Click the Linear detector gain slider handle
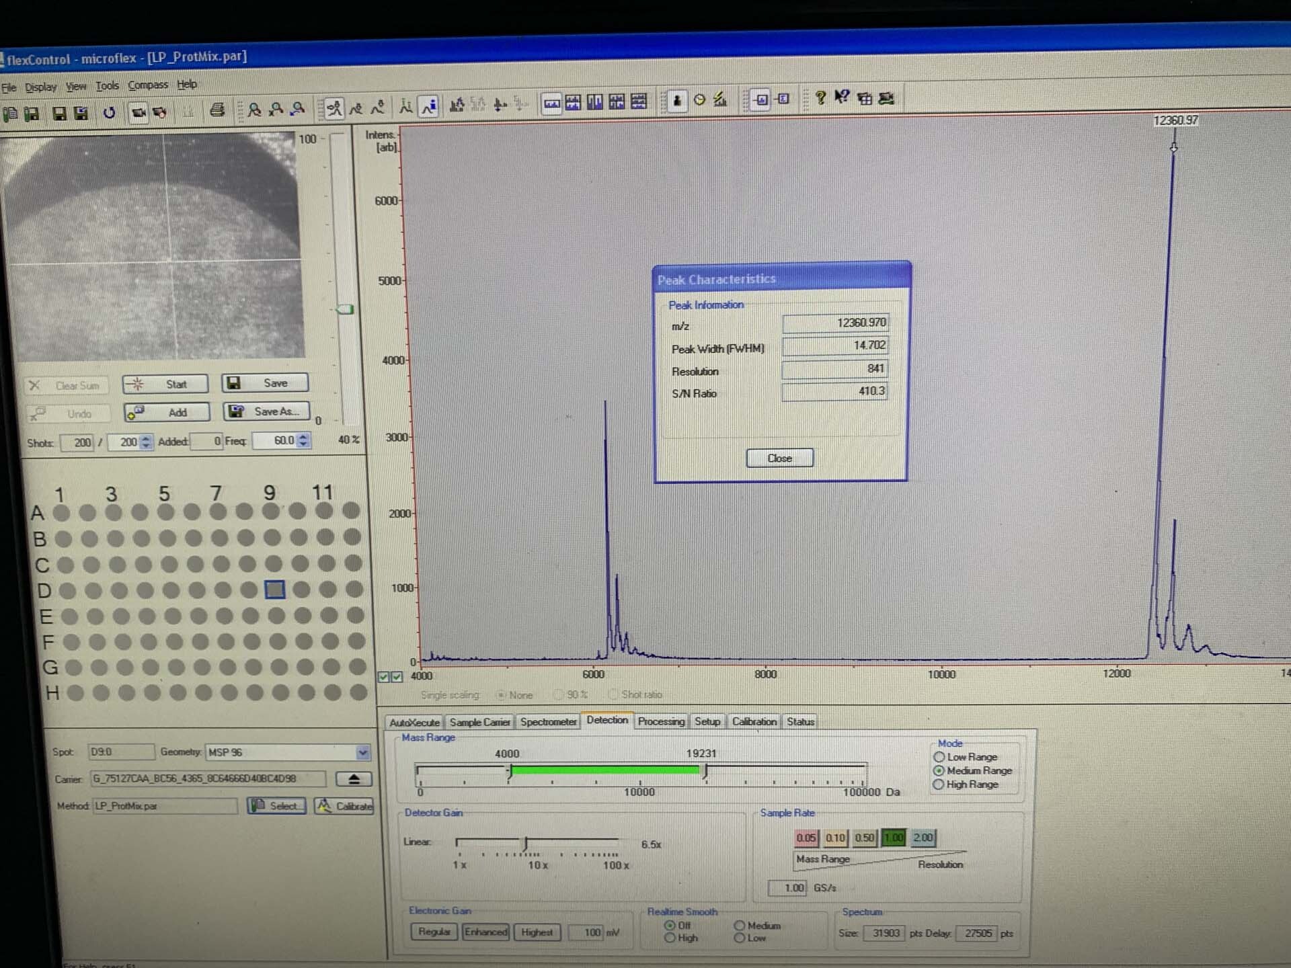 (526, 843)
